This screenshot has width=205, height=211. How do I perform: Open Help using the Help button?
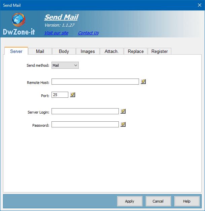coord(187,201)
